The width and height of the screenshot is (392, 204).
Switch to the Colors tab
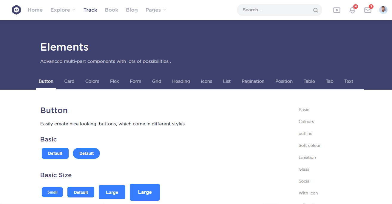92,81
